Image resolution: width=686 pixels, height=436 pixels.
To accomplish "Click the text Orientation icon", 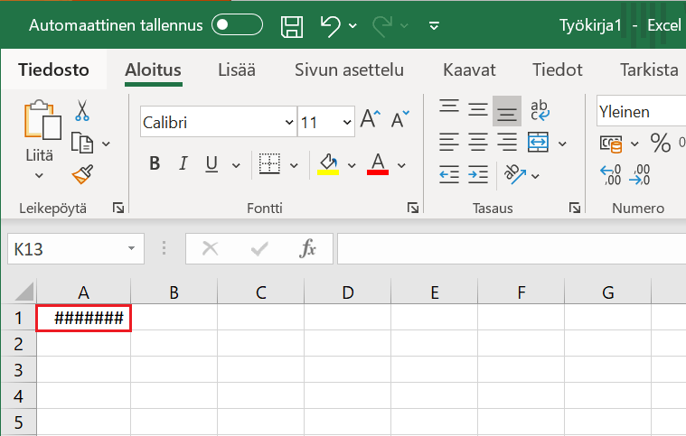I will click(514, 174).
